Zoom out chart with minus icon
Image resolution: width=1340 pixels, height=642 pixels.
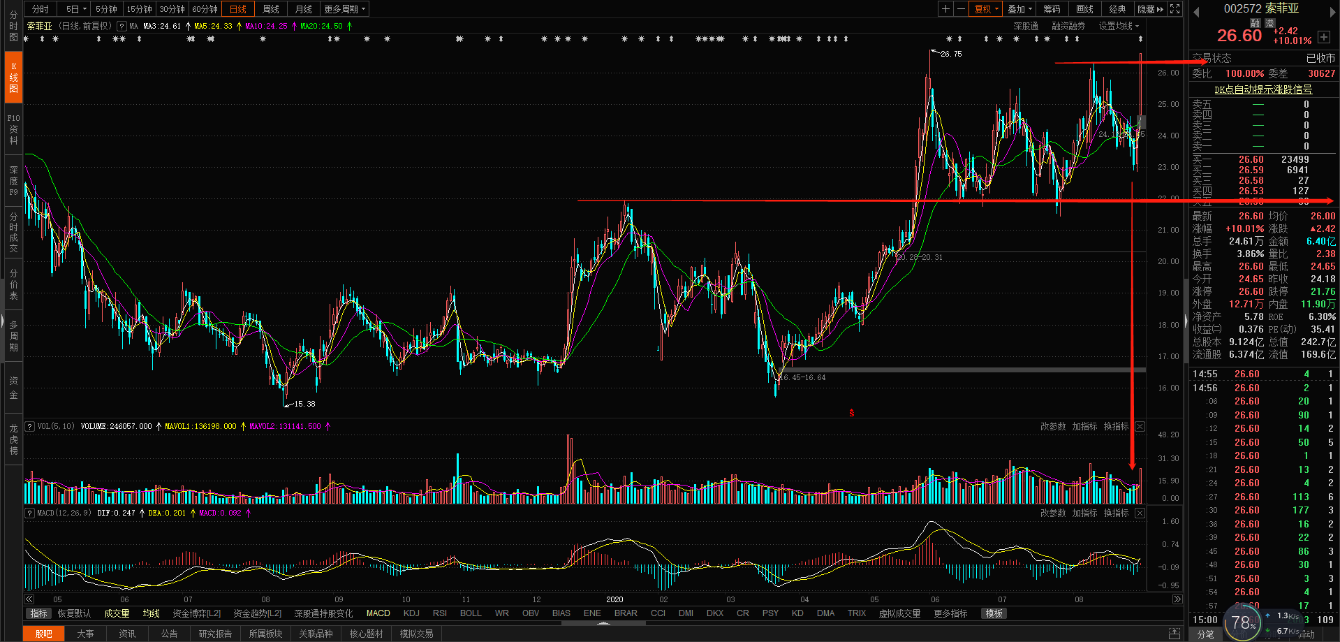(x=962, y=9)
